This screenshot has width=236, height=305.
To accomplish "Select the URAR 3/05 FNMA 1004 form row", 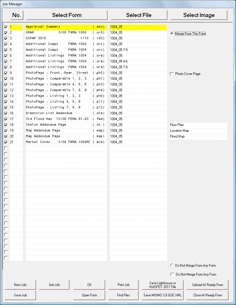I will pyautogui.click(x=66, y=33).
